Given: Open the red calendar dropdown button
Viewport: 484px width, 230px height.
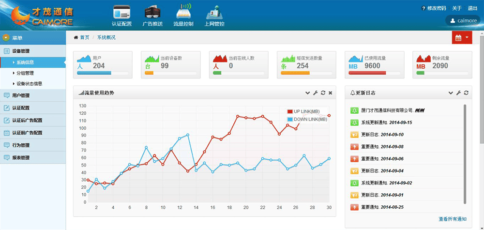Looking at the screenshot, I should (x=461, y=37).
